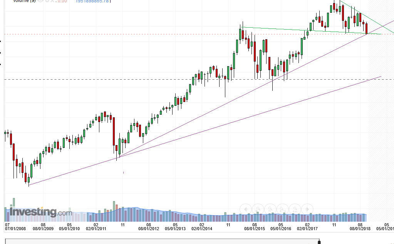Click the 02/01/2011 date label on time axis
The image size is (394, 244).
click(x=96, y=229)
